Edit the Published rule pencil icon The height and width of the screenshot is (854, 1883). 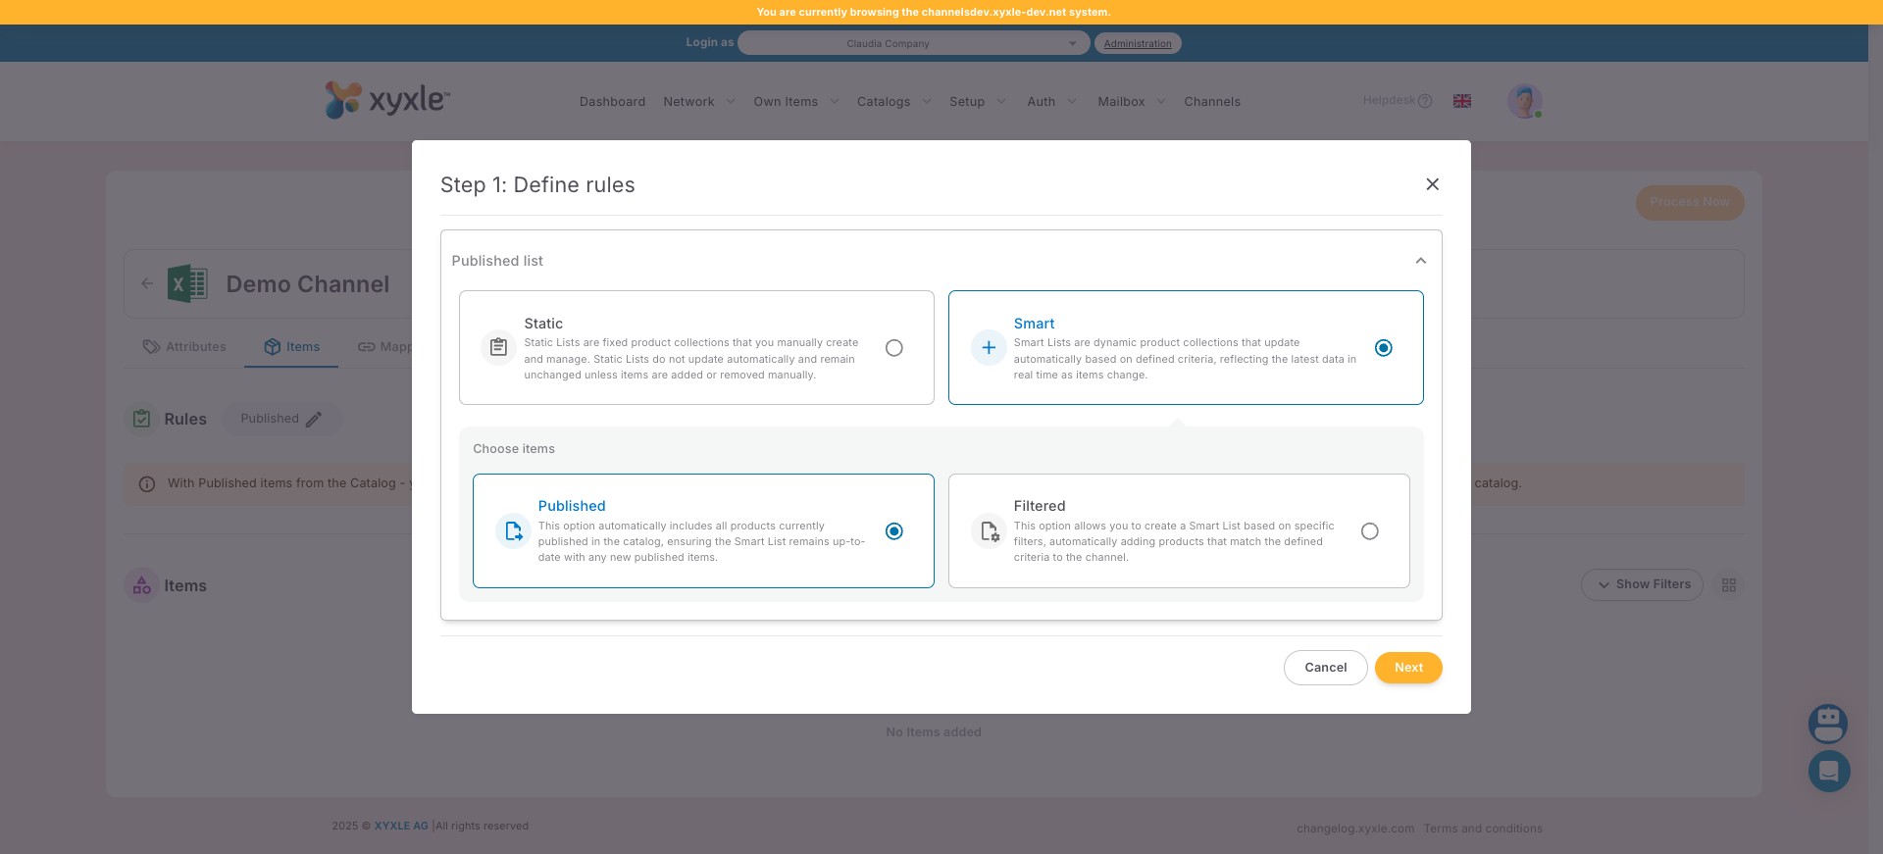(x=314, y=419)
